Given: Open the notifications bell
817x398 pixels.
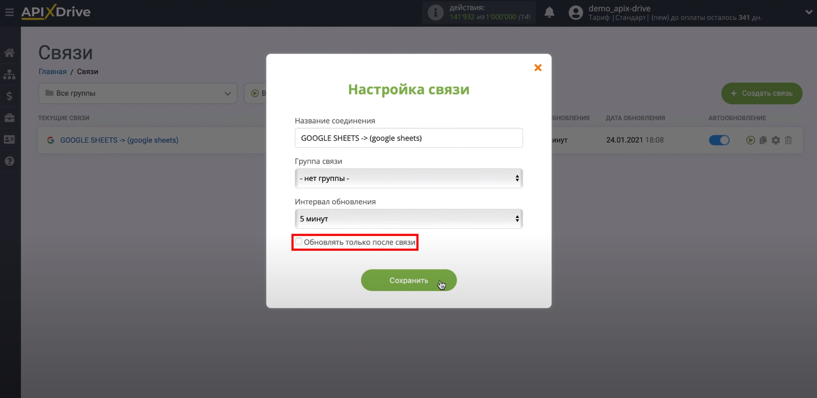Looking at the screenshot, I should pos(549,12).
